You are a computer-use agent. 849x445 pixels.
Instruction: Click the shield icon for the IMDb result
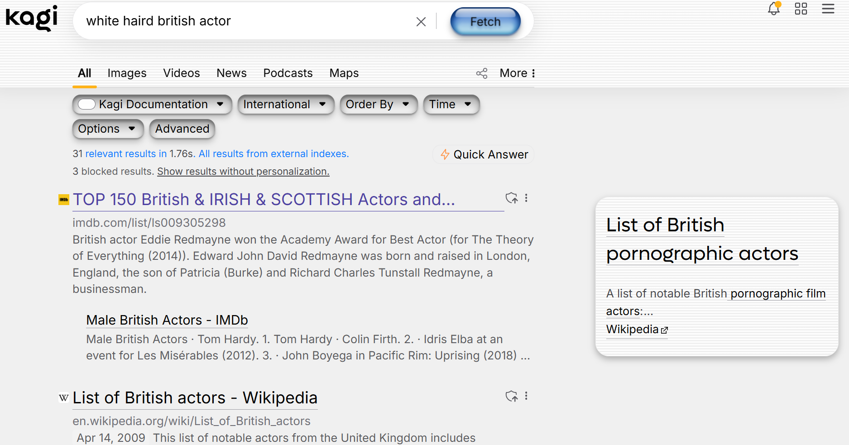pyautogui.click(x=512, y=198)
